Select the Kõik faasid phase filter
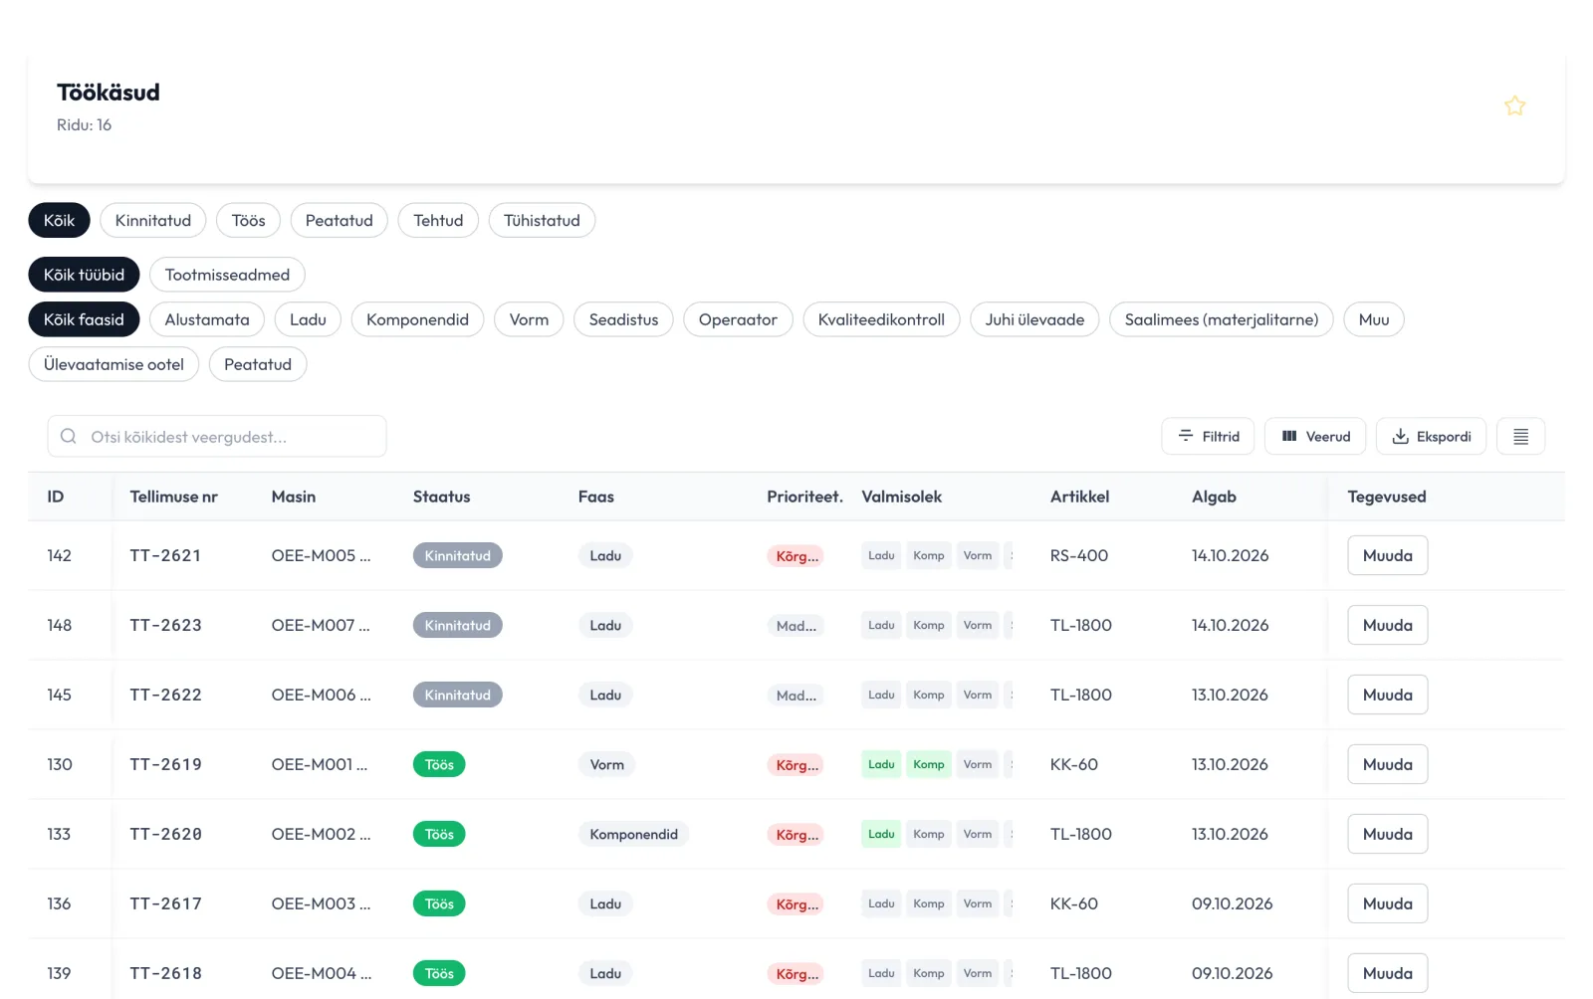 [x=84, y=319]
